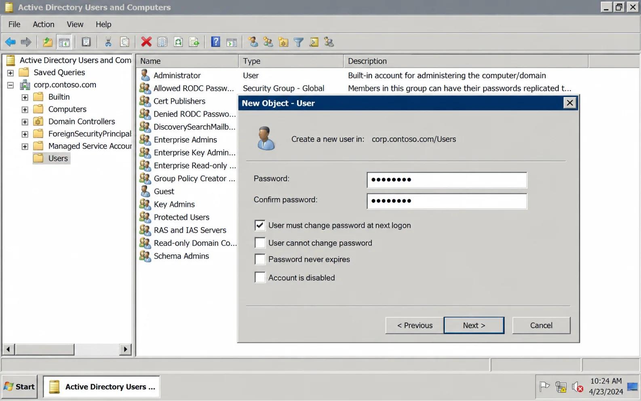Click the Create New User toolbar icon
The height and width of the screenshot is (401, 641).
coord(253,42)
